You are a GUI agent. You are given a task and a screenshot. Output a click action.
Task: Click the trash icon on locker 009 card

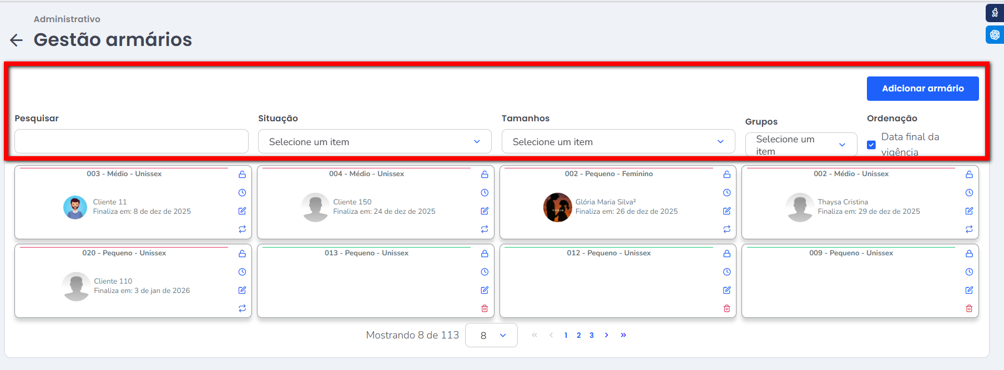coord(969,309)
